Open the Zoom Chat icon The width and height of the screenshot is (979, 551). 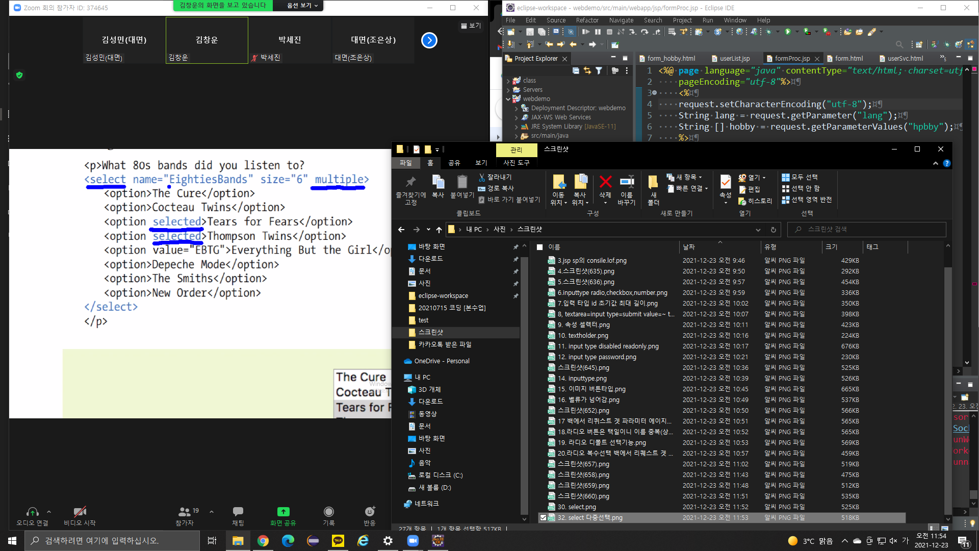[x=238, y=512]
